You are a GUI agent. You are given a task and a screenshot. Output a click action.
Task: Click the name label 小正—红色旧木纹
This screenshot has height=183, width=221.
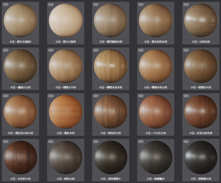20,179
